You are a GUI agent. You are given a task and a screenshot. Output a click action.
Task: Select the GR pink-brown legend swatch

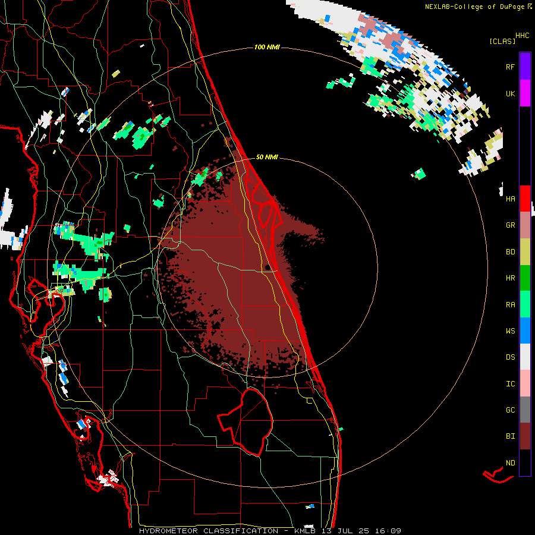(x=525, y=225)
